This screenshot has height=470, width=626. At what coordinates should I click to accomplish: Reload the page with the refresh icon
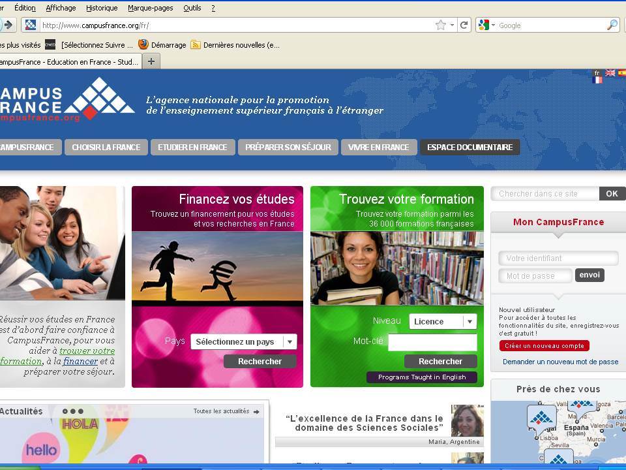[x=464, y=25]
